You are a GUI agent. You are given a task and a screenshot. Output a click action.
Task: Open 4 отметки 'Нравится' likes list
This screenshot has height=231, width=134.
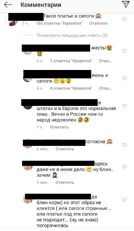(71, 88)
